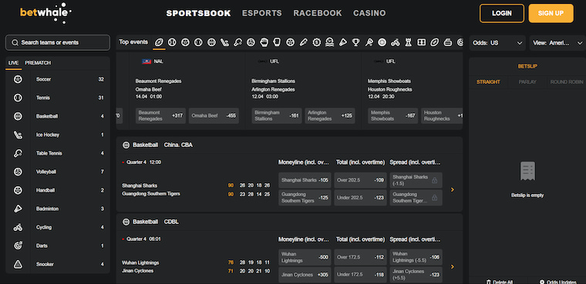
Task: Select the water polo icon in the sports bar
Action: tap(329, 42)
